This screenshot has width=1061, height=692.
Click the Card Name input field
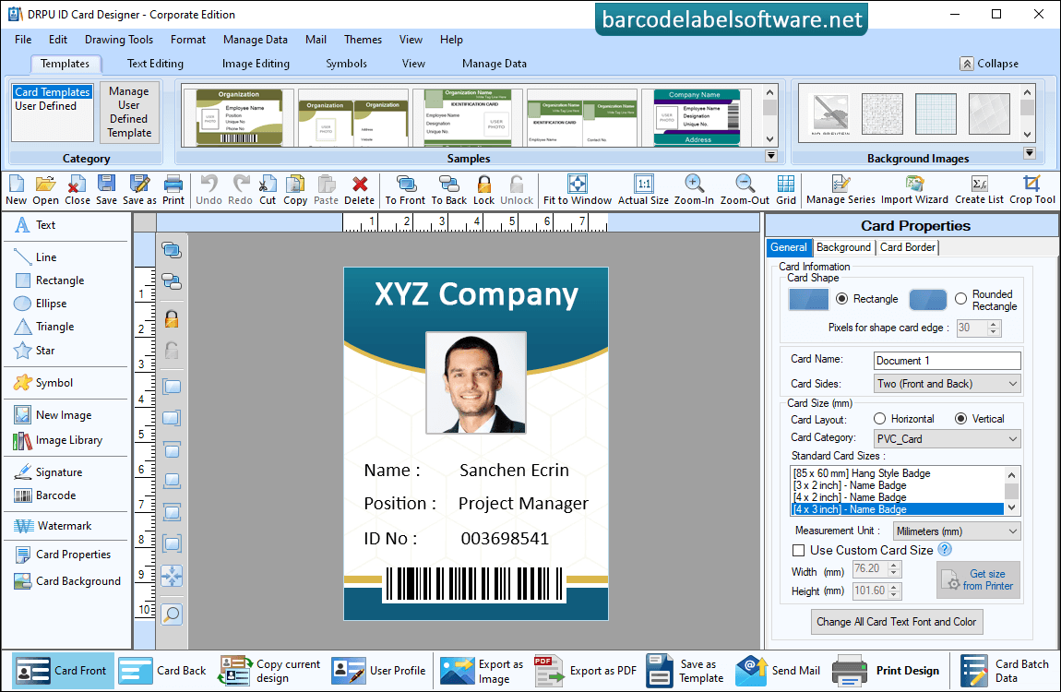click(947, 361)
